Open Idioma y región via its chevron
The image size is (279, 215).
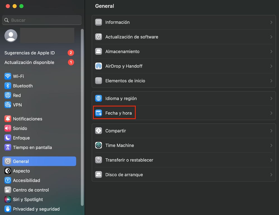(271, 98)
